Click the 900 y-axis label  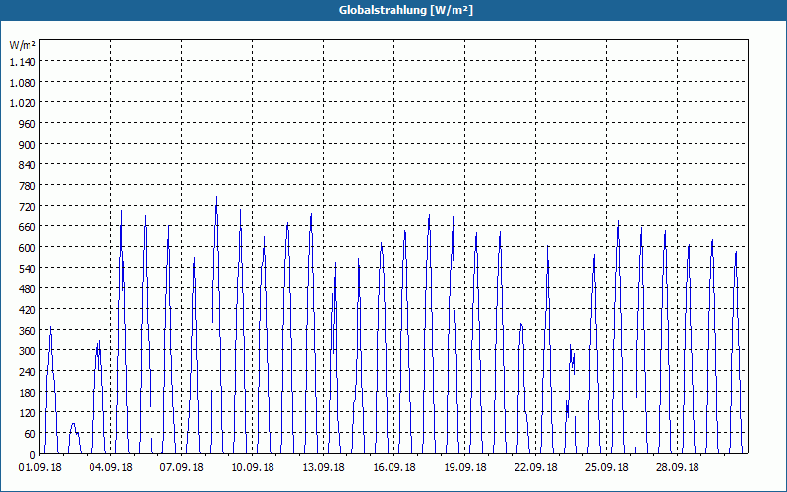[29, 145]
